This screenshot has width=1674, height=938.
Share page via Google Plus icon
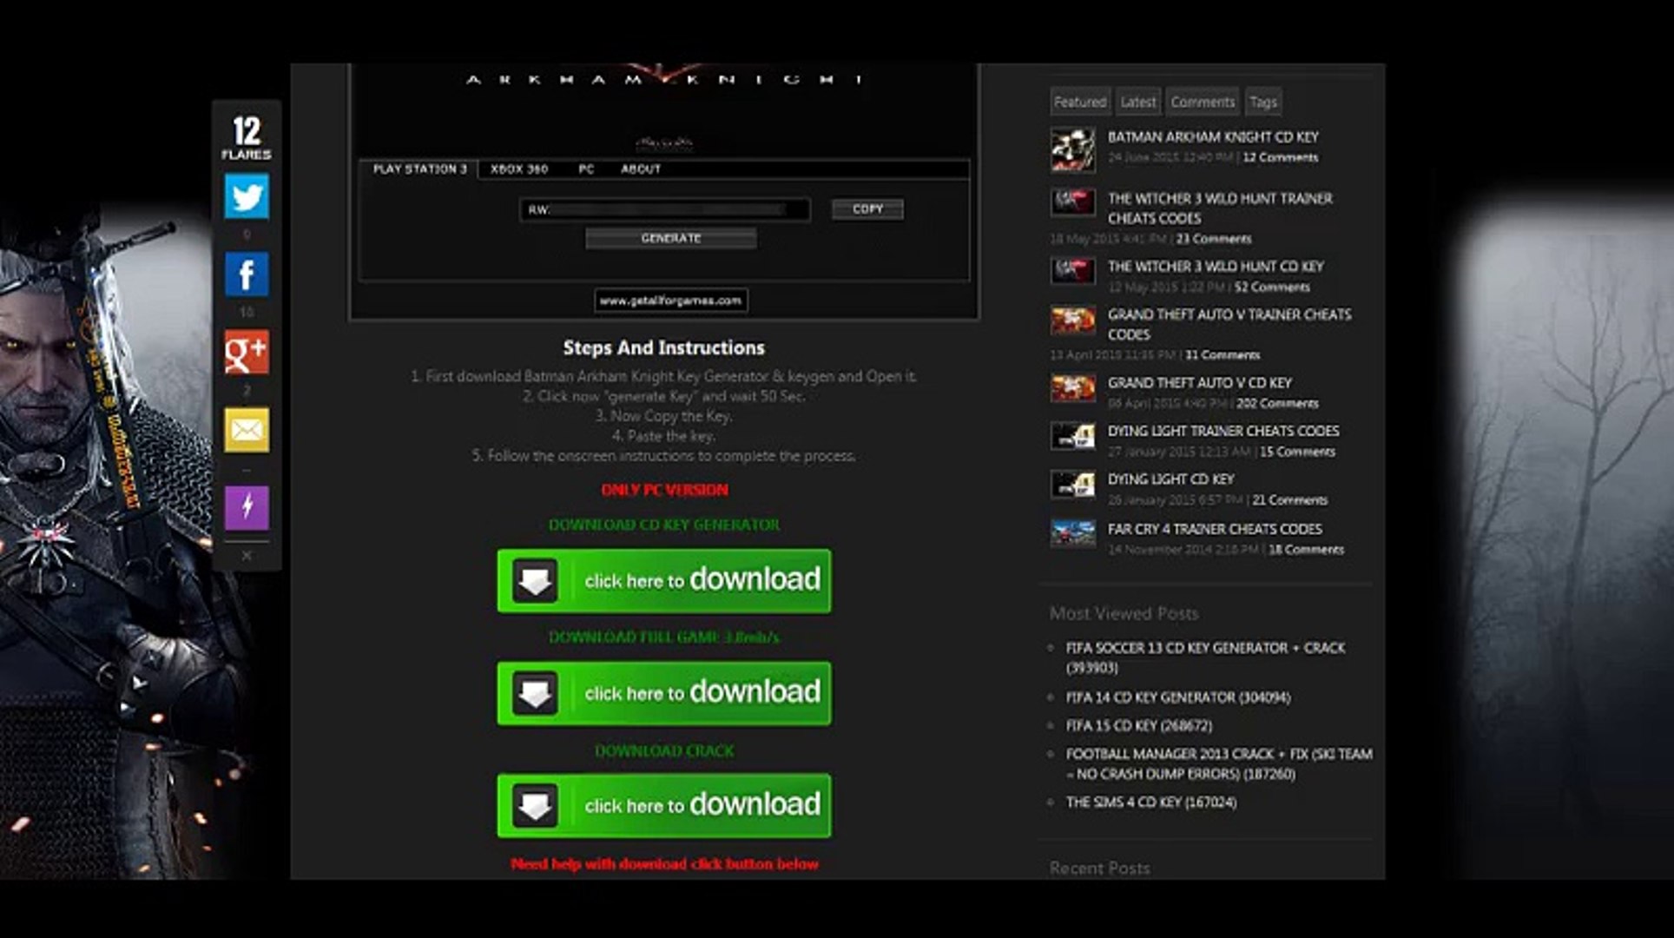coord(247,352)
